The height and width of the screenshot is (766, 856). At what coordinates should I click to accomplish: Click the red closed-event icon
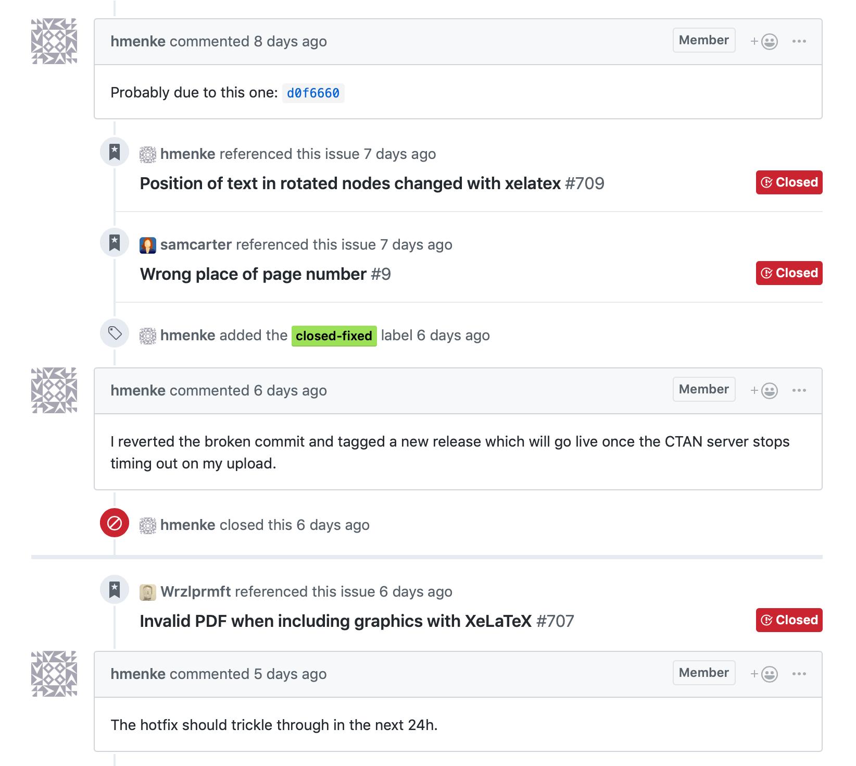pyautogui.click(x=115, y=523)
